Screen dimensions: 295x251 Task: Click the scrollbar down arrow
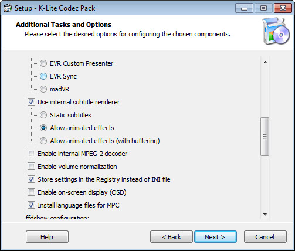(x=265, y=215)
